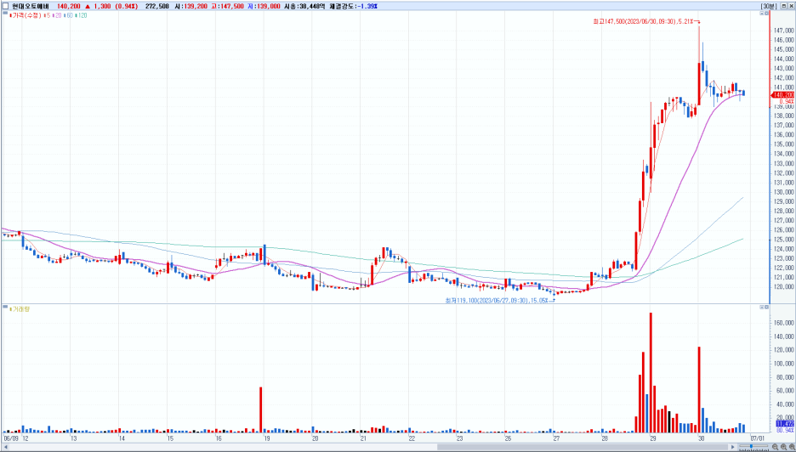Tick the checkbox beside 현대오토에버
The image size is (796, 452).
(x=5, y=7)
